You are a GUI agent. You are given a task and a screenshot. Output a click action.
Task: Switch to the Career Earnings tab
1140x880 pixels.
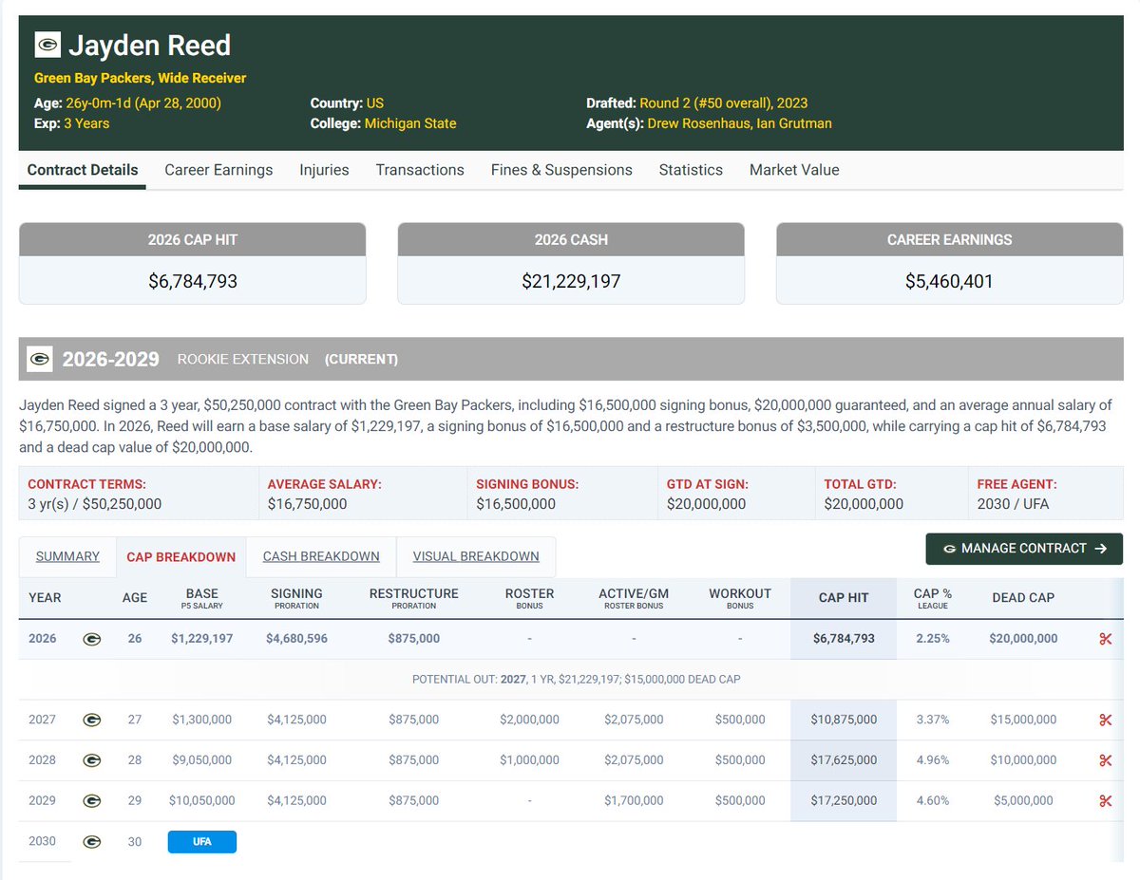pos(218,170)
